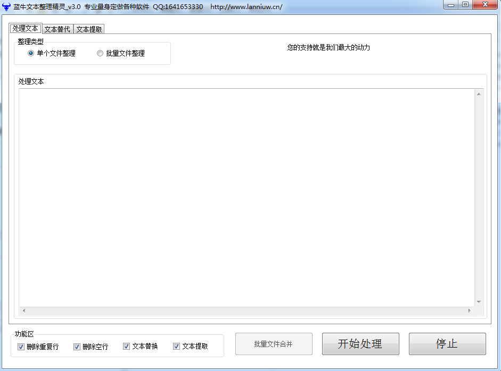This screenshot has height=371, width=501.
Task: Click inside the 处理文本 text area
Action: click(247, 198)
